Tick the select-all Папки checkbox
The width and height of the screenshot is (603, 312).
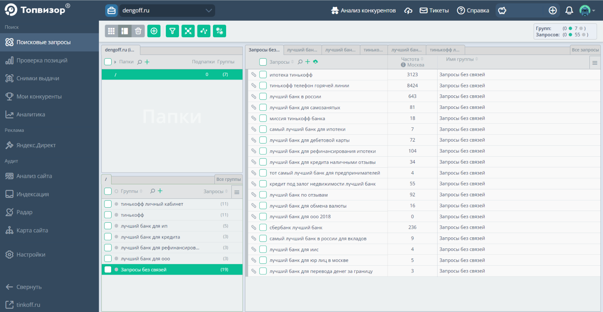click(108, 62)
